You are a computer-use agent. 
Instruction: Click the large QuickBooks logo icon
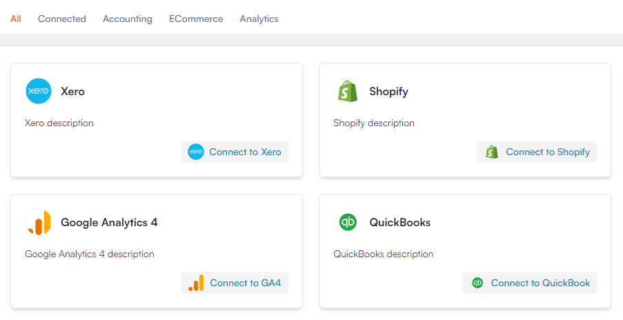tap(348, 222)
